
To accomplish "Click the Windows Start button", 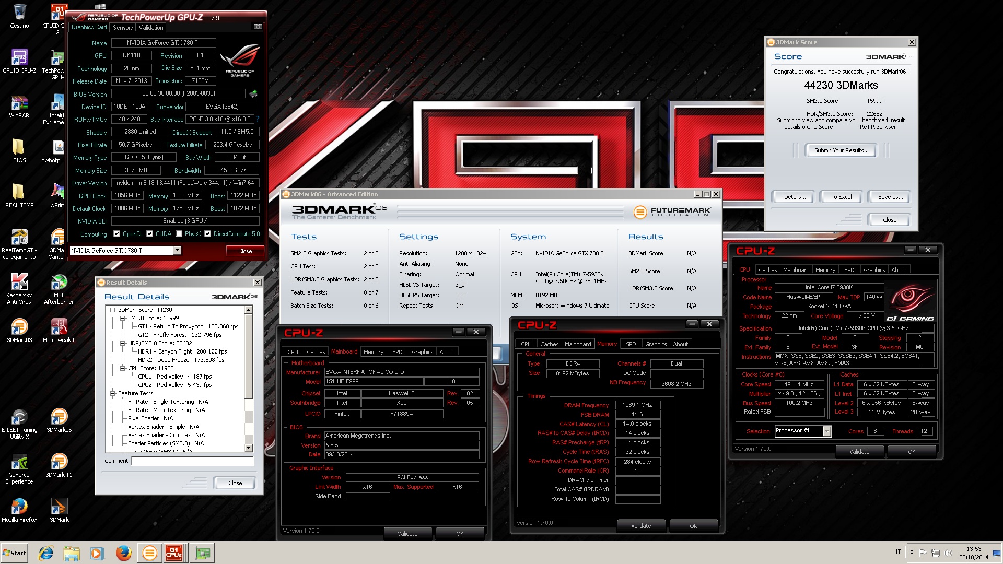I will (14, 553).
